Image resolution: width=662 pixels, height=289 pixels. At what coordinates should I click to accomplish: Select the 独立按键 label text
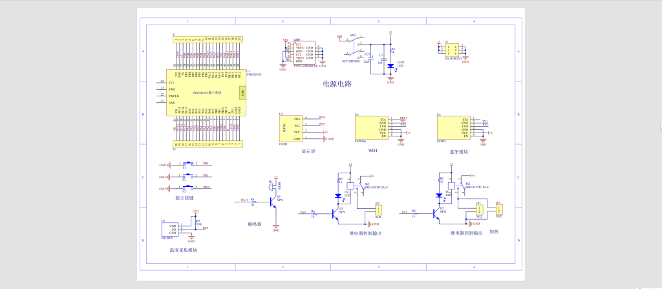click(x=184, y=198)
